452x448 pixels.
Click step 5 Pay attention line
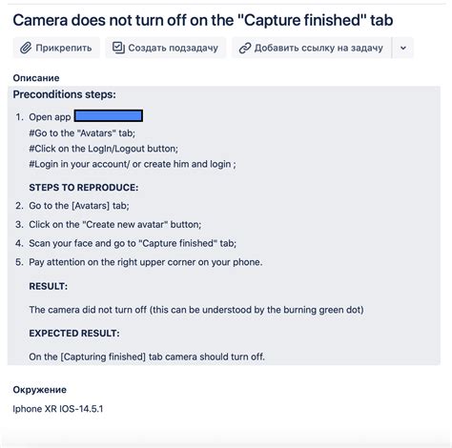click(x=146, y=262)
